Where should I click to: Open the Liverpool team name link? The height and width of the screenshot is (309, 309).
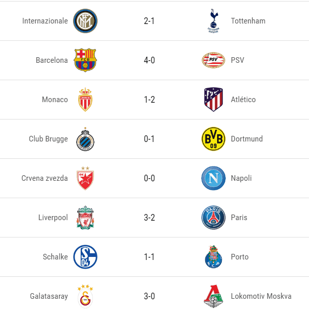[x=53, y=218]
